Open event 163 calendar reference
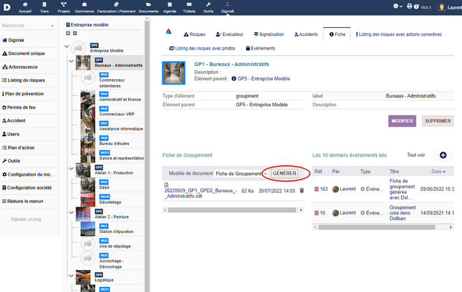The height and width of the screenshot is (292, 462). point(321,189)
